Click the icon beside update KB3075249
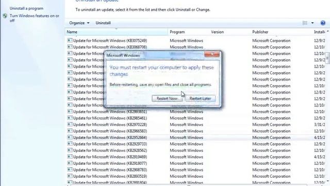The height and width of the screenshot is (186, 330). coord(70,40)
